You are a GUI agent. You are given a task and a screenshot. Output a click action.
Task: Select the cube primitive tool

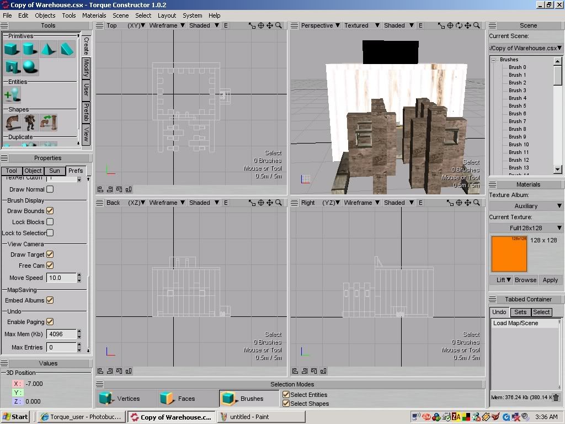(x=12, y=49)
